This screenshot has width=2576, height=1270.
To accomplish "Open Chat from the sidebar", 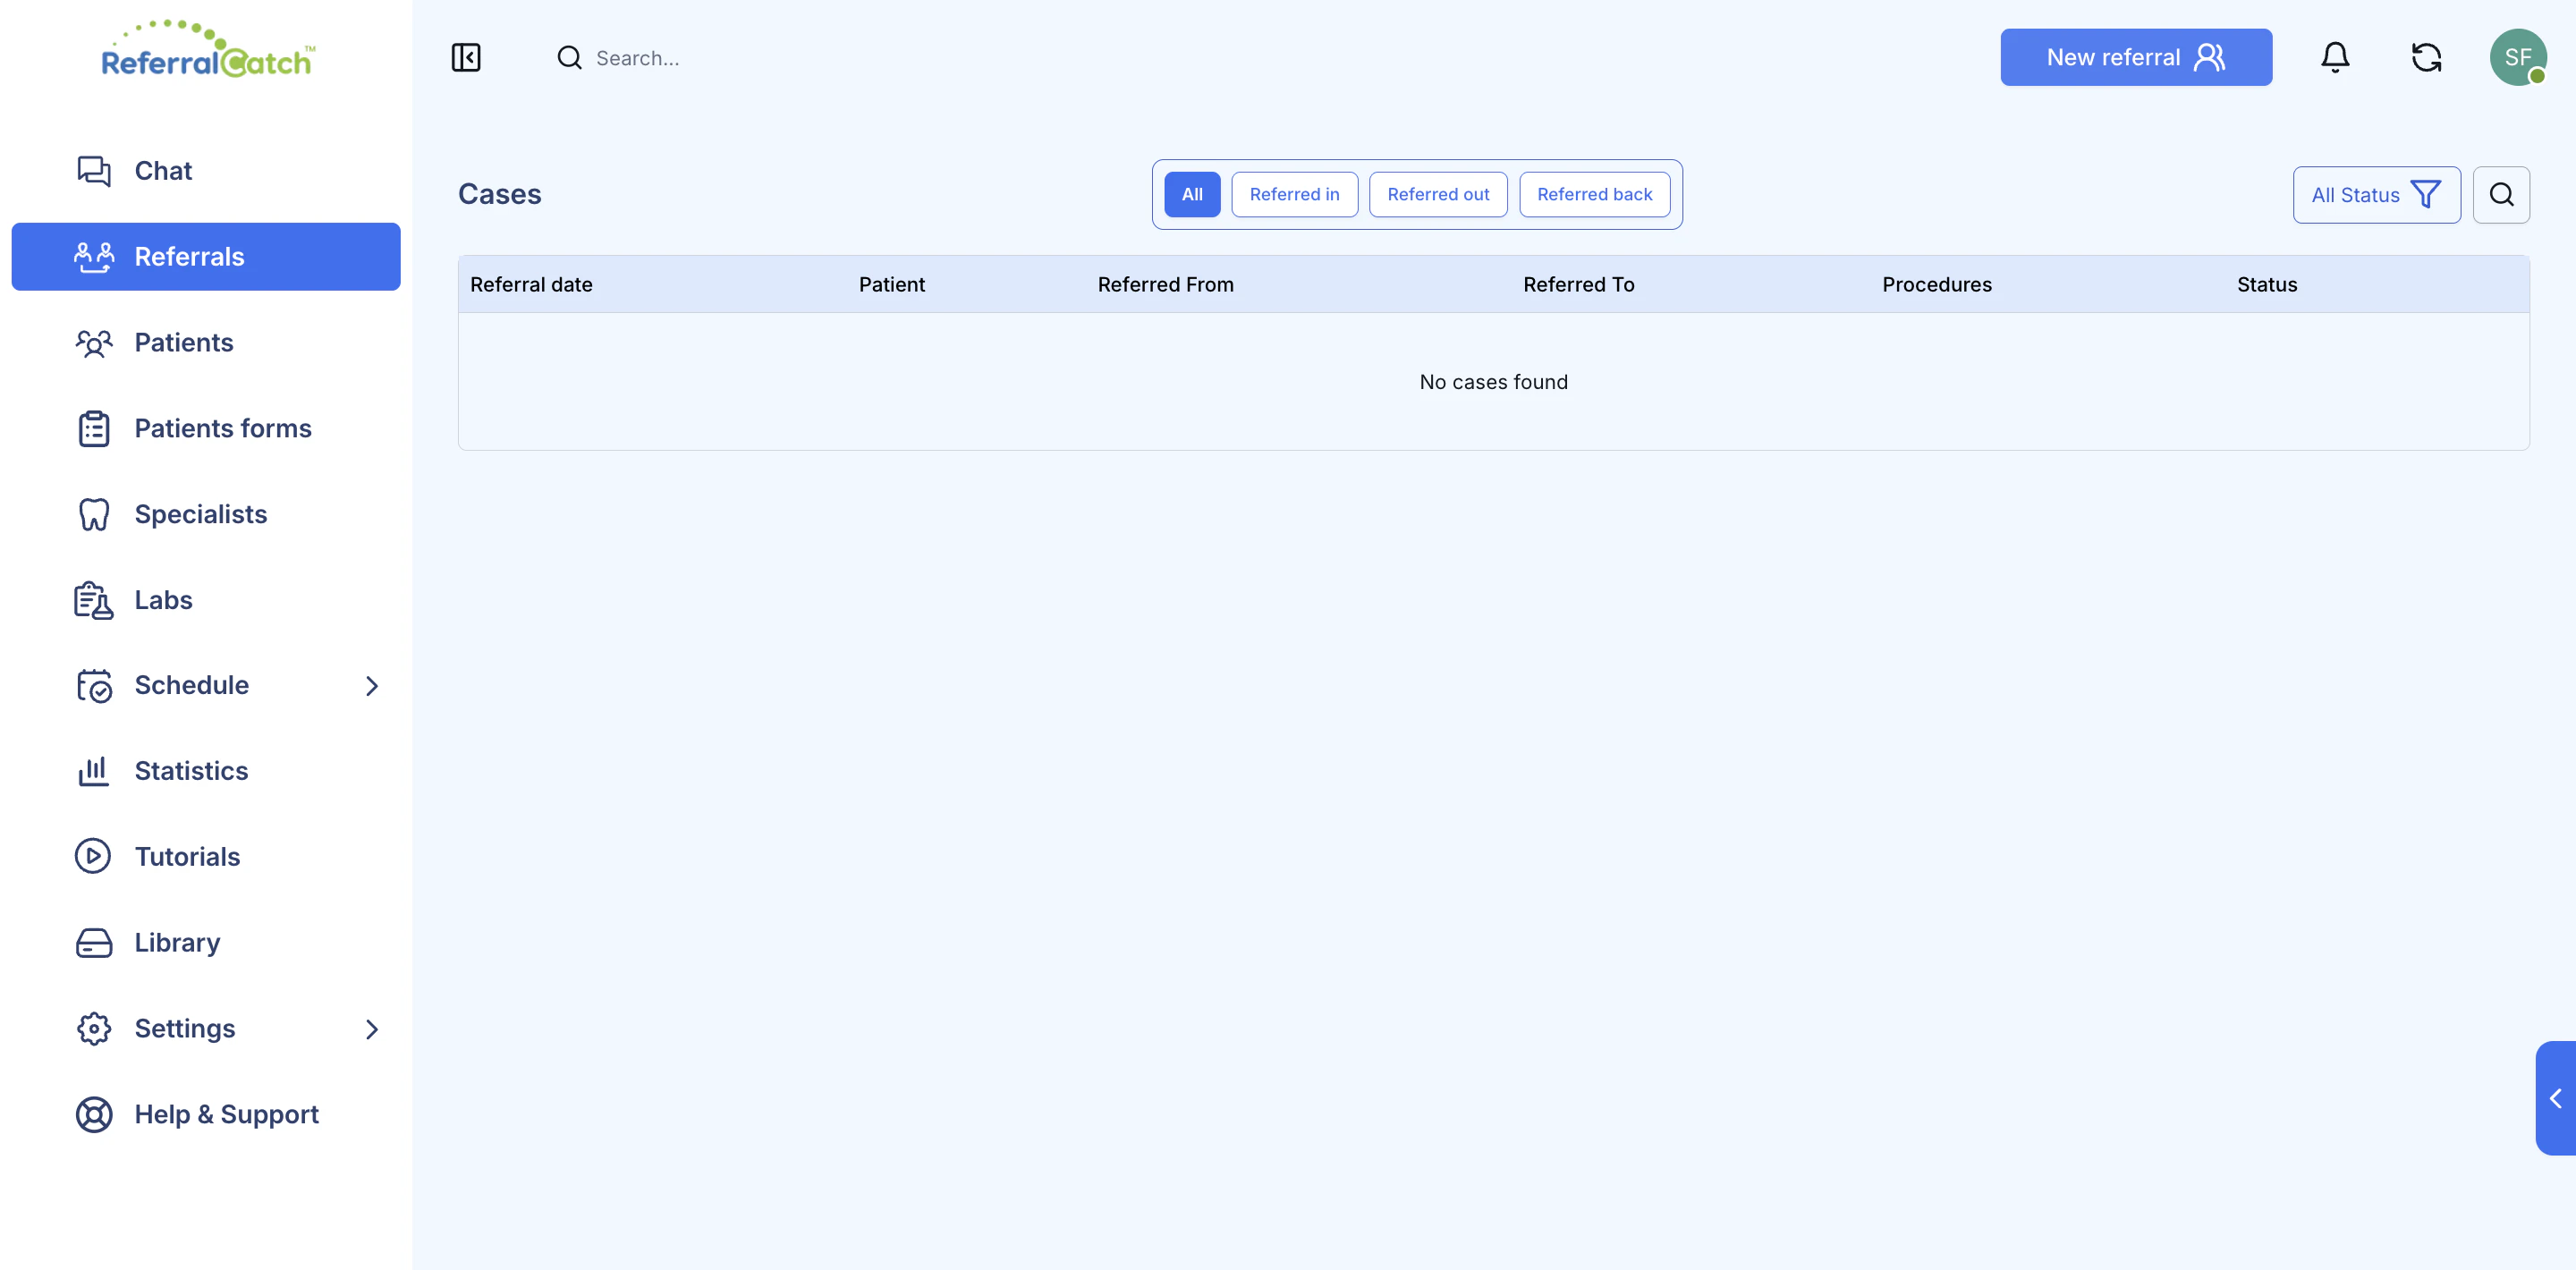I will pyautogui.click(x=205, y=171).
